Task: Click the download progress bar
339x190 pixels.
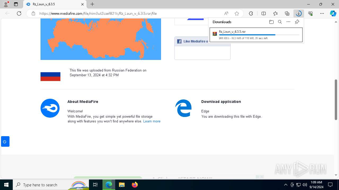Action: point(259,35)
